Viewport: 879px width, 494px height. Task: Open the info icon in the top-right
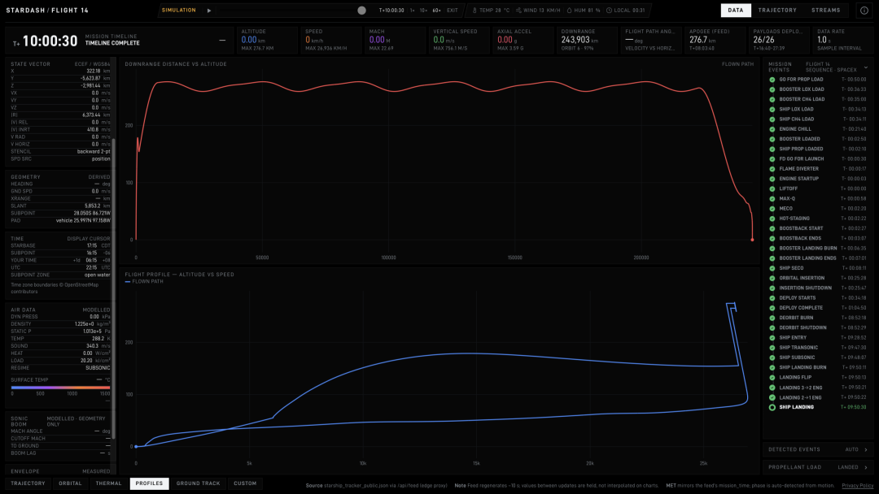(x=864, y=11)
